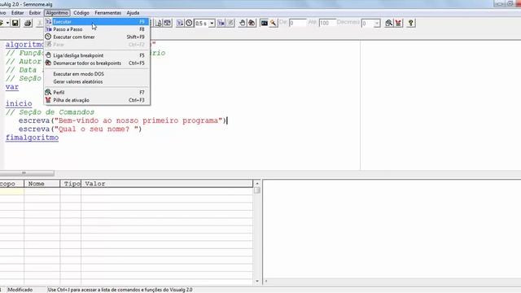Click the Run algorithm toolbar icon
Image resolution: width=521 pixels, height=293 pixels.
point(180,23)
